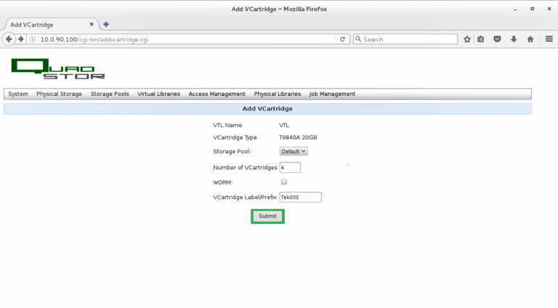Open the Virtual Libraries menu
The height and width of the screenshot is (308, 558).
pyautogui.click(x=158, y=94)
